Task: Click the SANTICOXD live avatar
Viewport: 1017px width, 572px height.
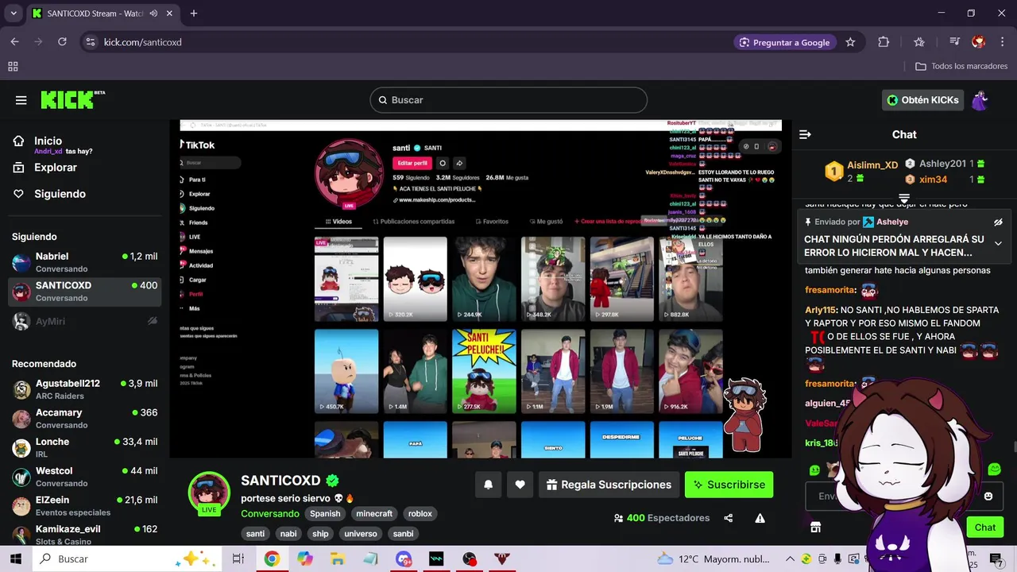Action: [209, 493]
